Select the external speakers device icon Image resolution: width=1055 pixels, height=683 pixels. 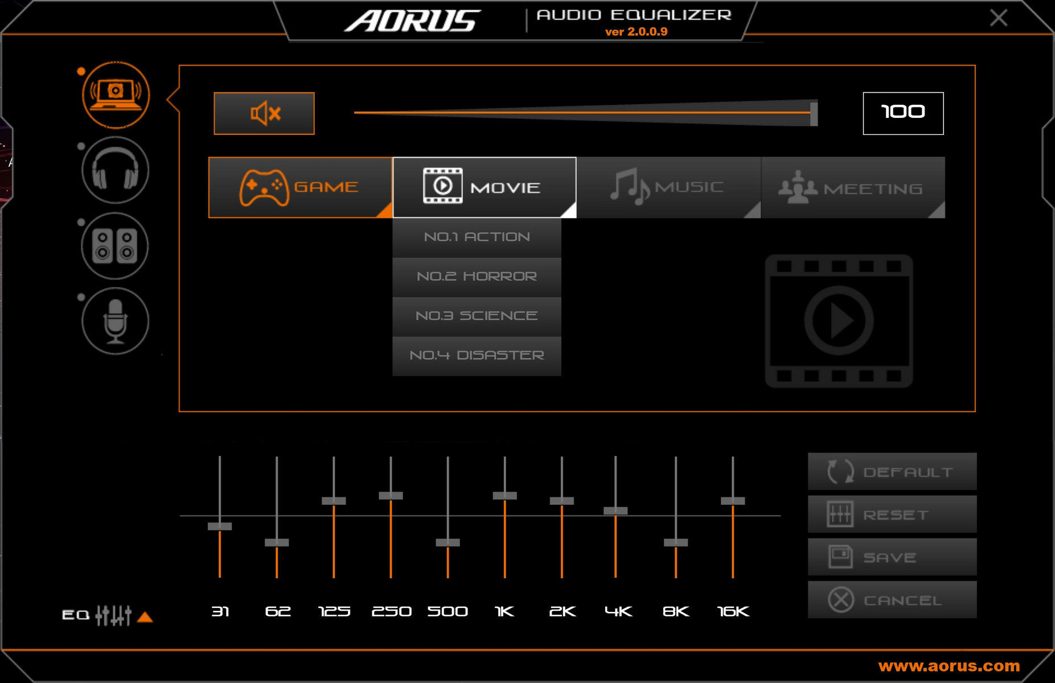(116, 246)
